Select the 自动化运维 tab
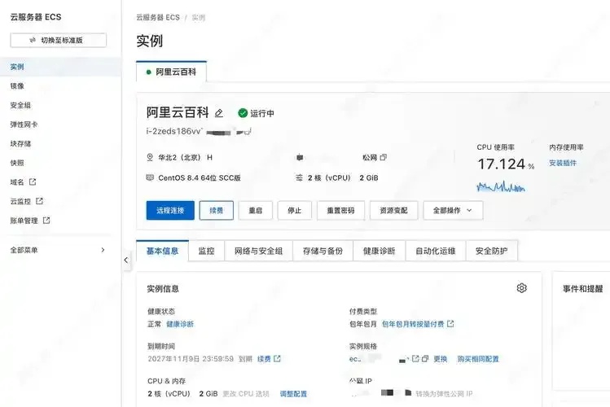Viewport: 610px width, 407px height. coord(436,252)
